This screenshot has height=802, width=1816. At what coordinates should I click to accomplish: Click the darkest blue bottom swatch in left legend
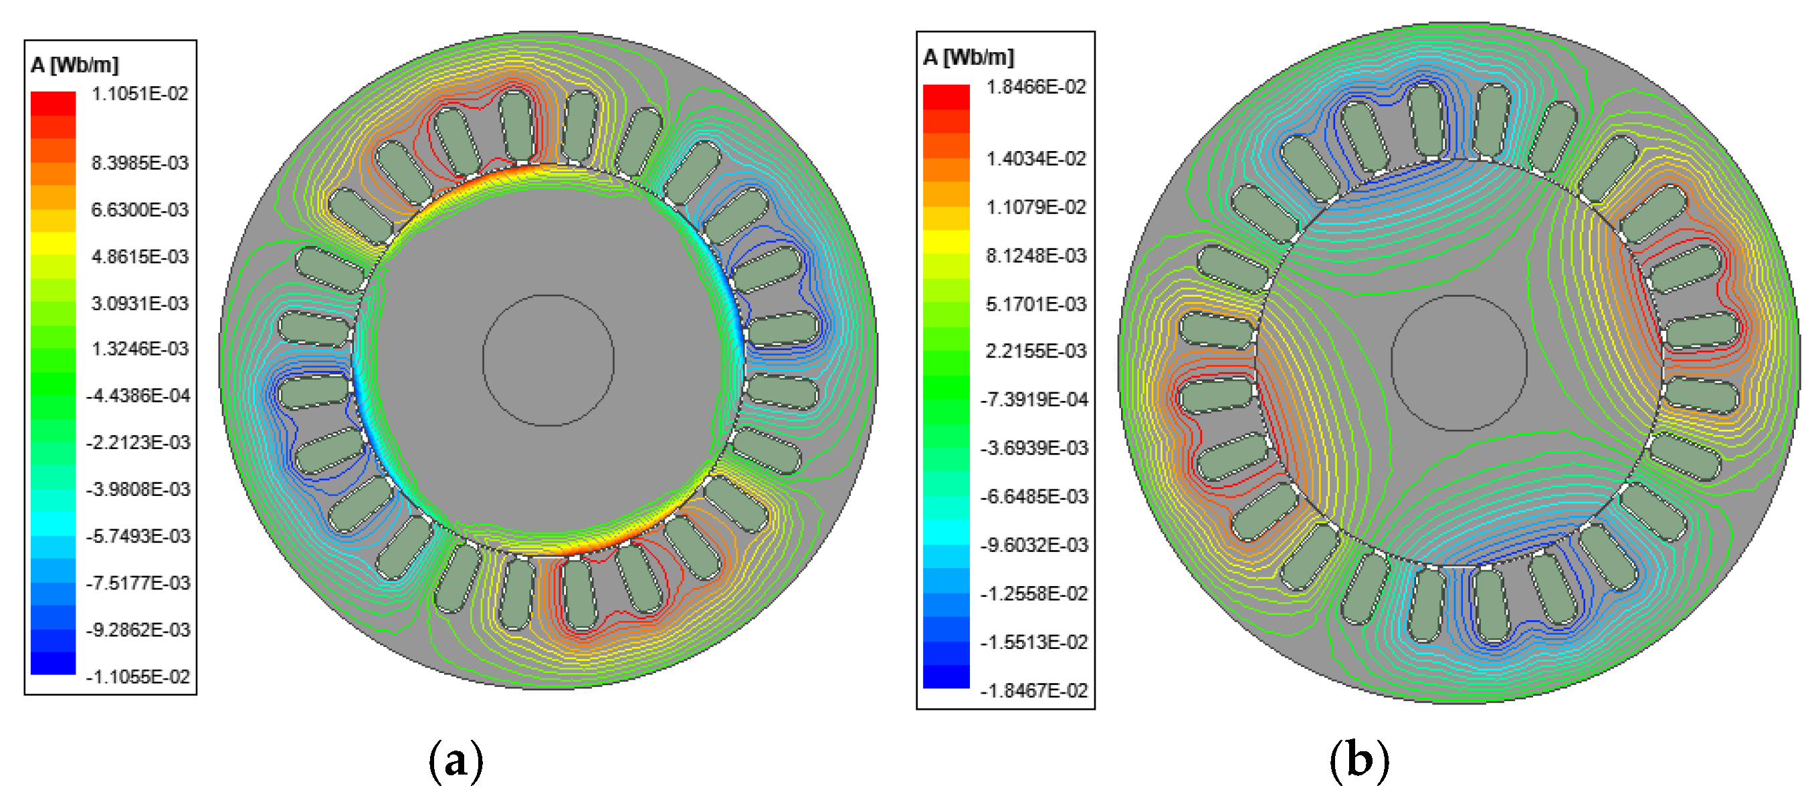pyautogui.click(x=53, y=662)
